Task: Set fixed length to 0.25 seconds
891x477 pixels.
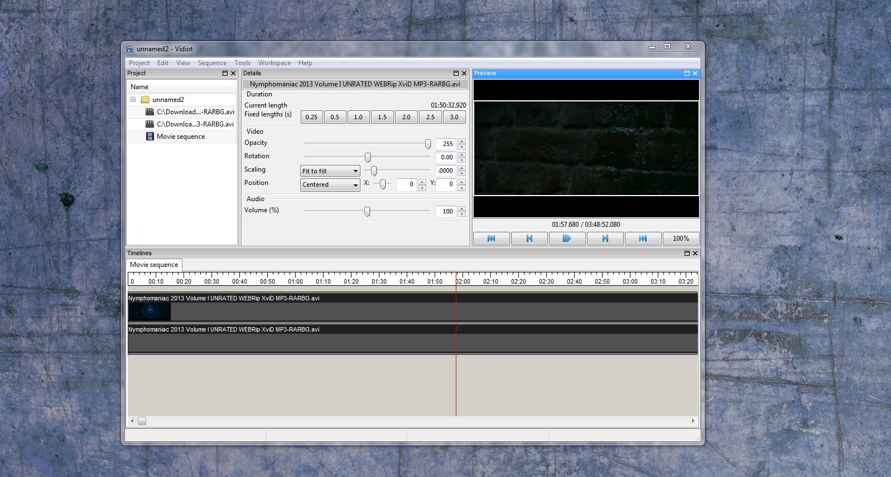Action: point(311,117)
